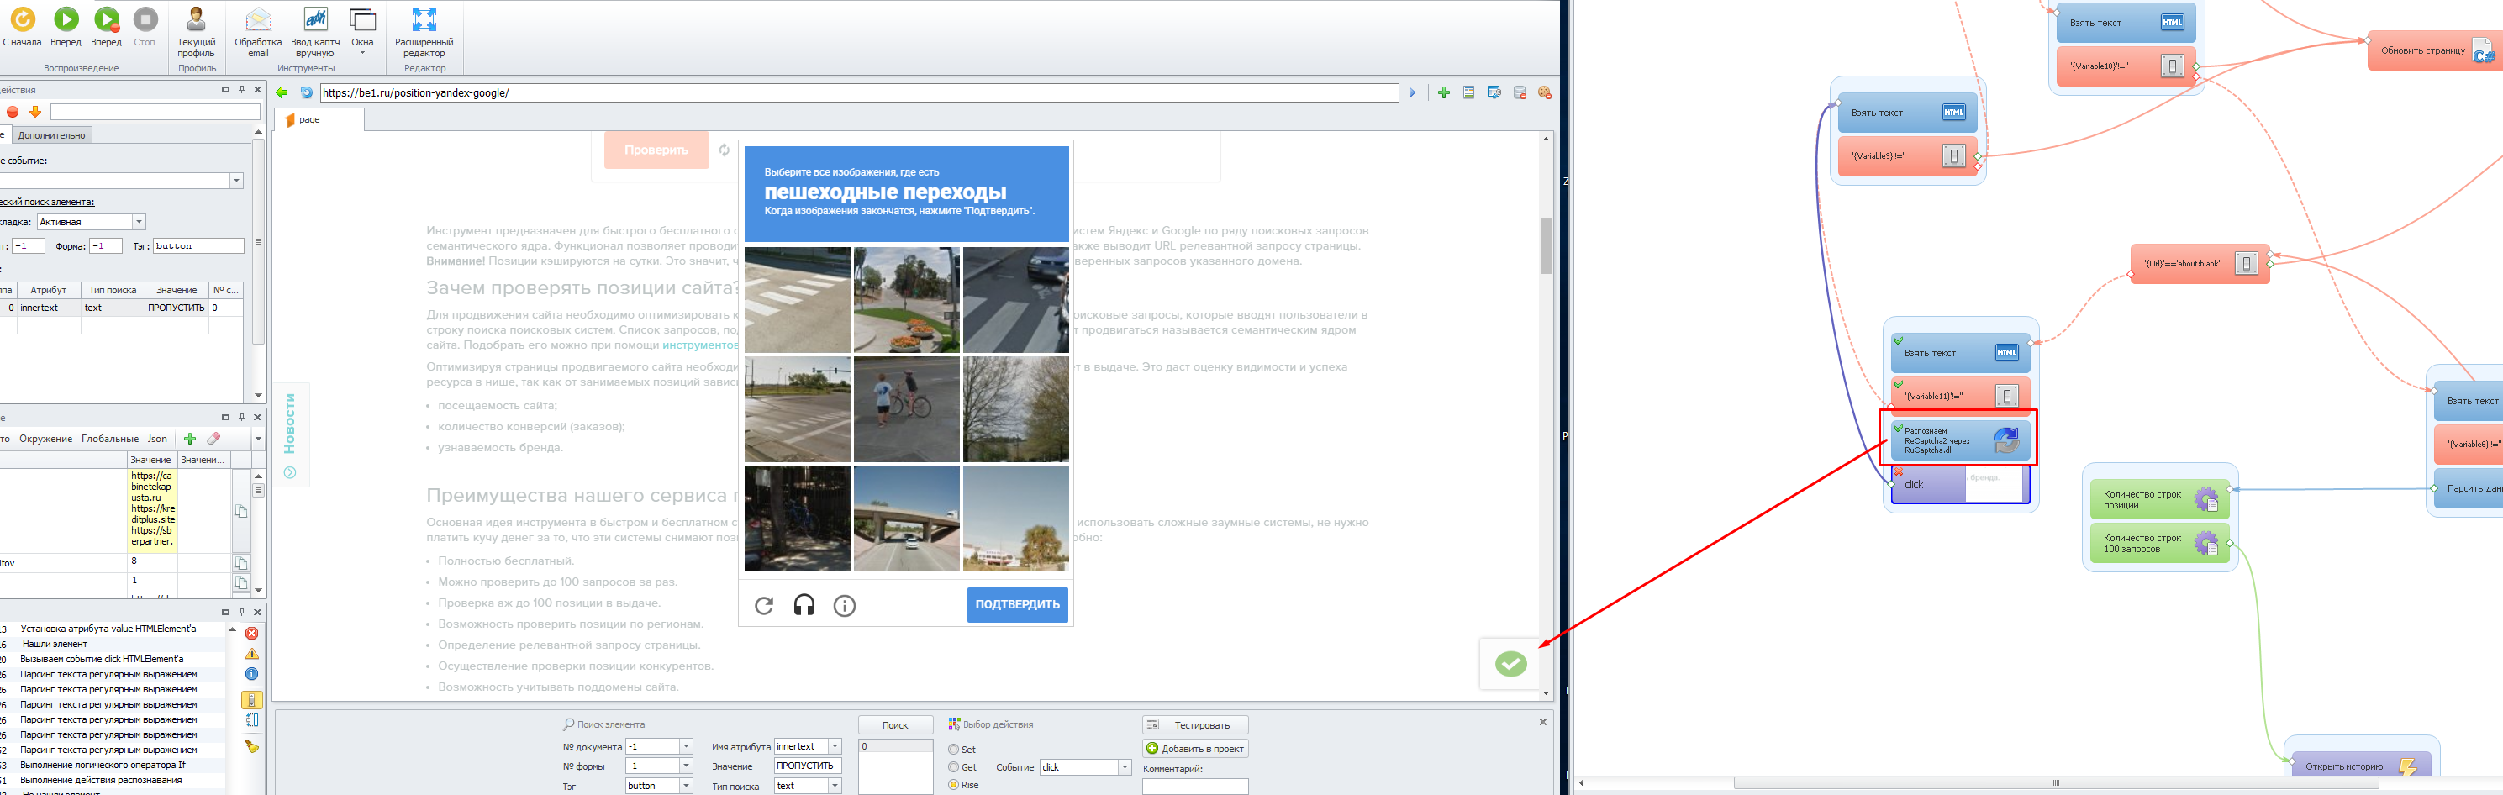Click the Тестировать button
The image size is (2503, 795).
coord(1195,725)
